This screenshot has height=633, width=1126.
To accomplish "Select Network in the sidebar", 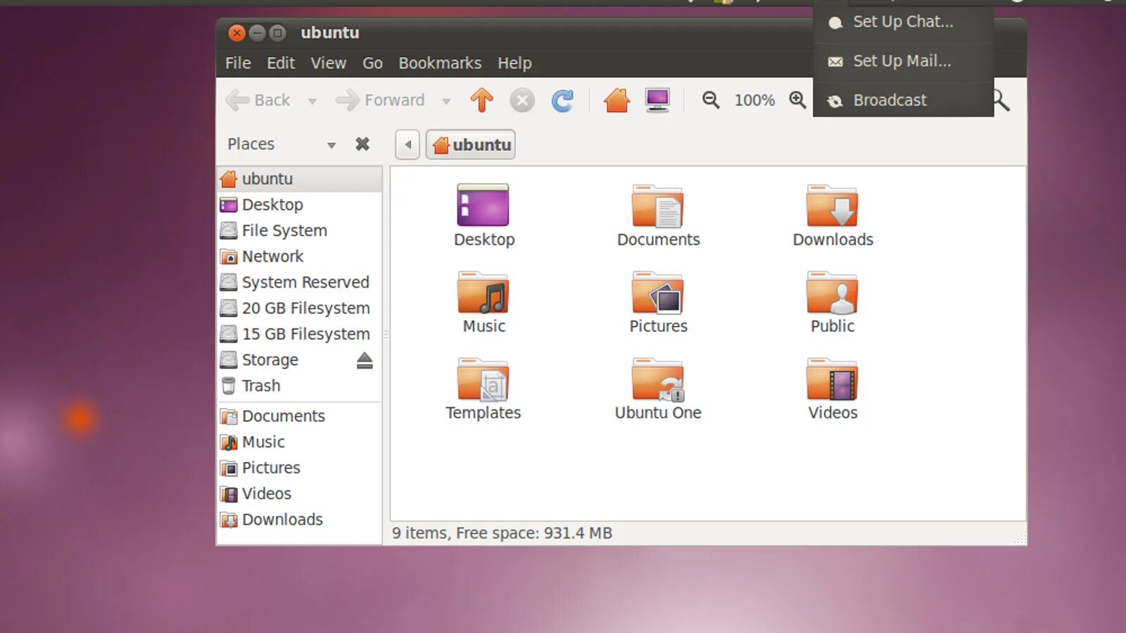I will click(300, 257).
